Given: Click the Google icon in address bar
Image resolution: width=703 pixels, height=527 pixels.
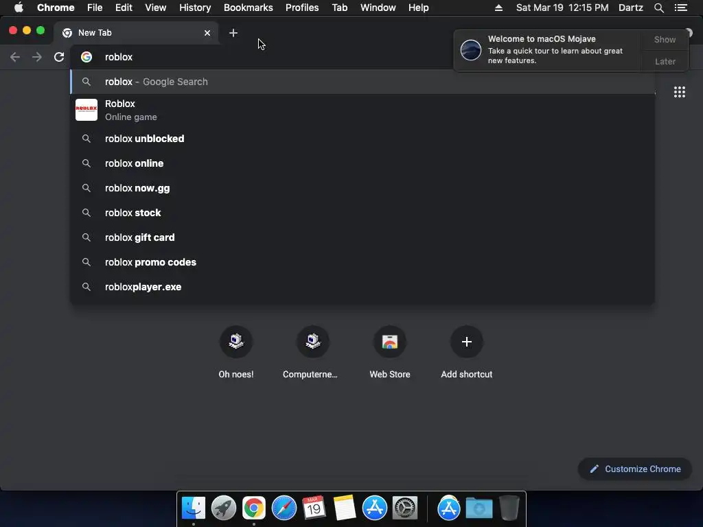Looking at the screenshot, I should tap(87, 57).
